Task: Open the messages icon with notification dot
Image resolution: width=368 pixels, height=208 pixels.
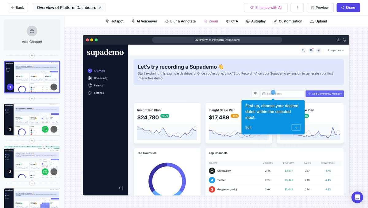Action: tap(311, 50)
